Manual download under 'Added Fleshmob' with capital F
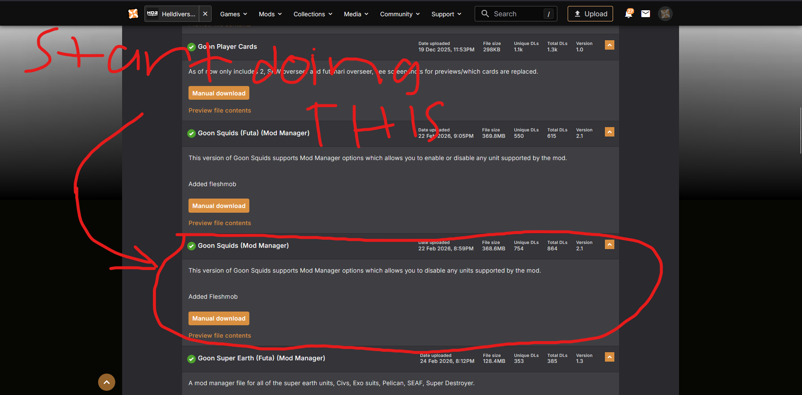 (x=219, y=318)
